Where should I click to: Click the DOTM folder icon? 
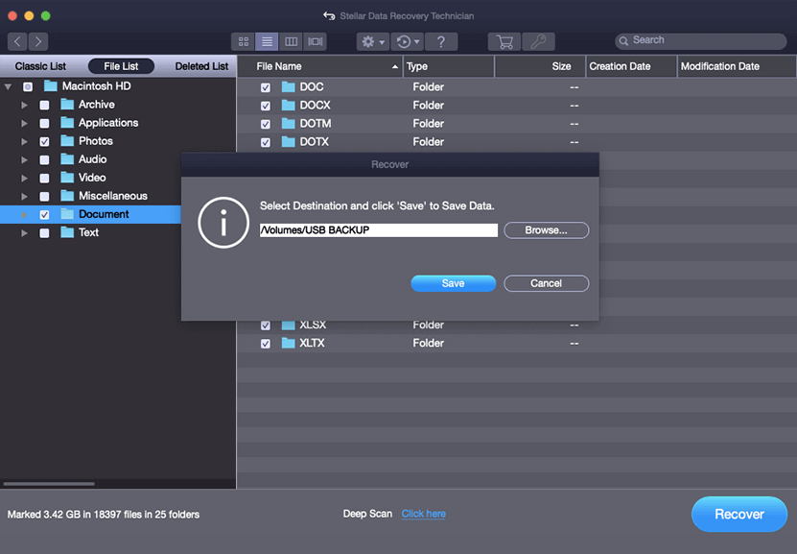pyautogui.click(x=288, y=124)
